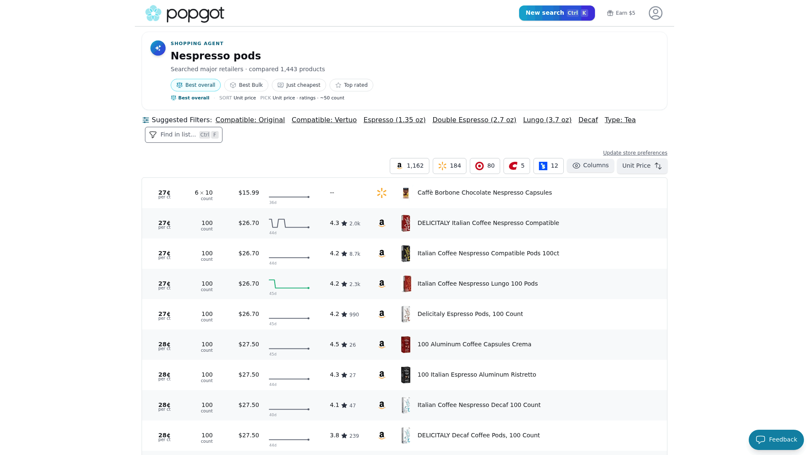
Task: Open DELICITALY Italian Coffee product thumbnail
Action: [x=406, y=223]
